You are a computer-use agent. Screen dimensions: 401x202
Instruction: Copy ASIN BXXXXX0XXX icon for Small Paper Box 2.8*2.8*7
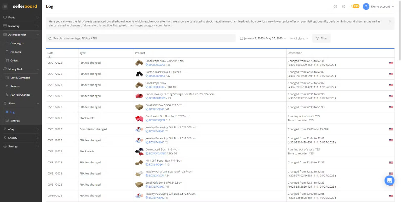click(x=147, y=65)
